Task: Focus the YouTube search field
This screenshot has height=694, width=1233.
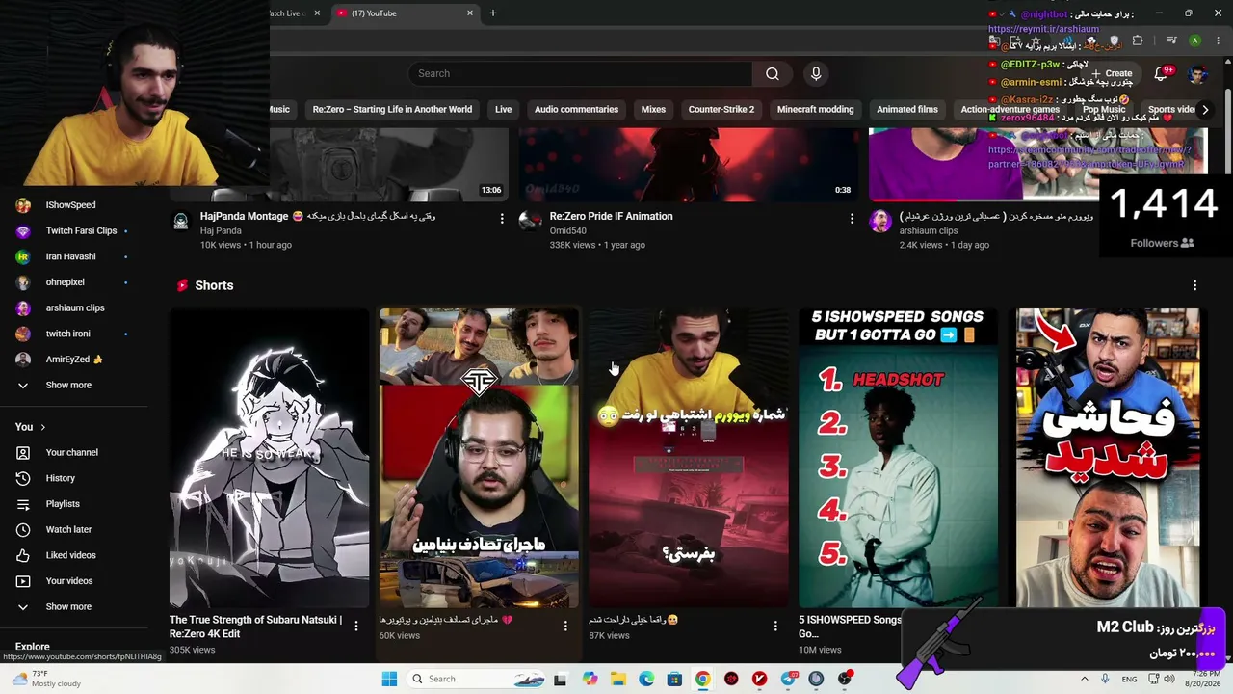Action: click(580, 73)
